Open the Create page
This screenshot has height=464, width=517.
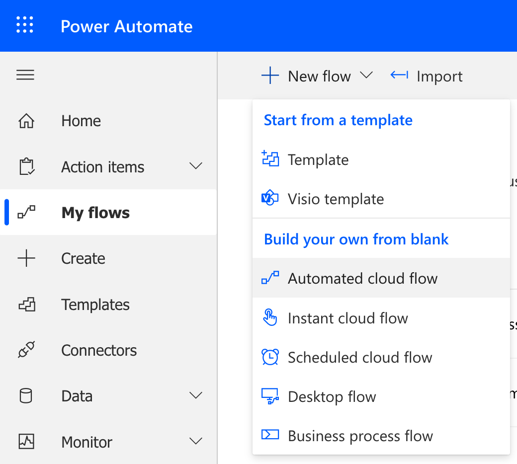(x=108, y=258)
